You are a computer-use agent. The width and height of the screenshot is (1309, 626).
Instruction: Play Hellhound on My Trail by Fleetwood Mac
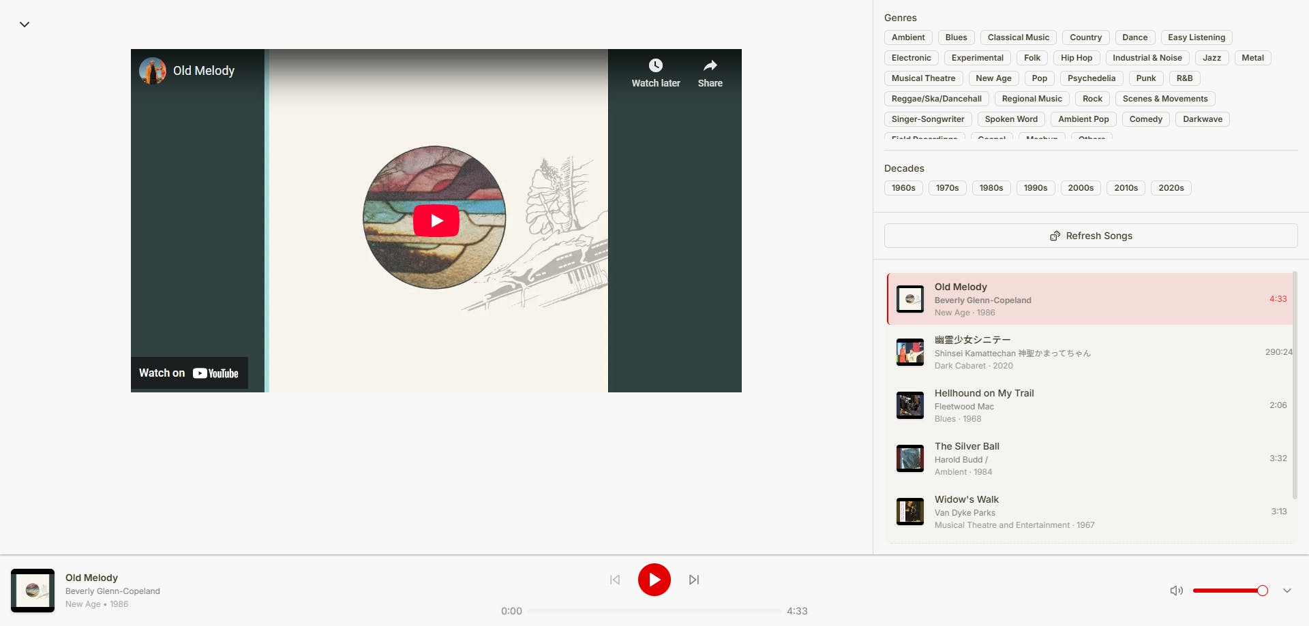tap(1089, 405)
